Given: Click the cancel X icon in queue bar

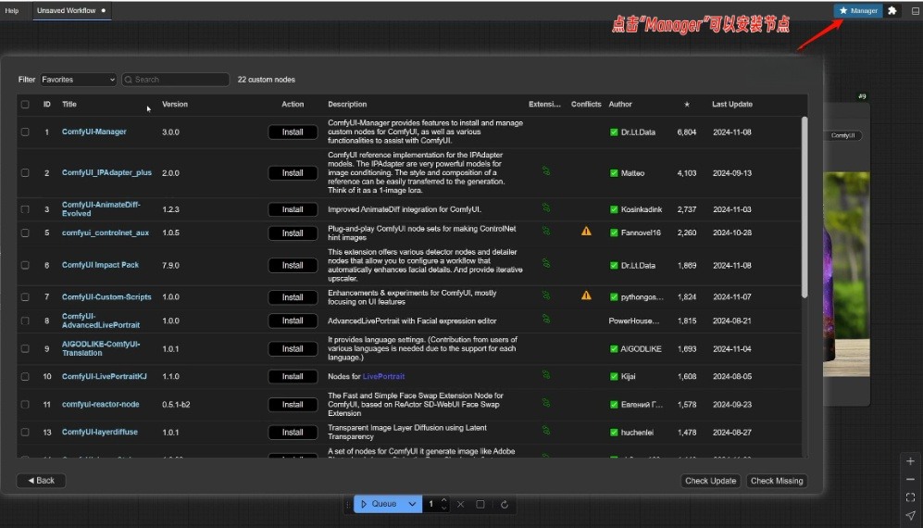Looking at the screenshot, I should tap(460, 505).
